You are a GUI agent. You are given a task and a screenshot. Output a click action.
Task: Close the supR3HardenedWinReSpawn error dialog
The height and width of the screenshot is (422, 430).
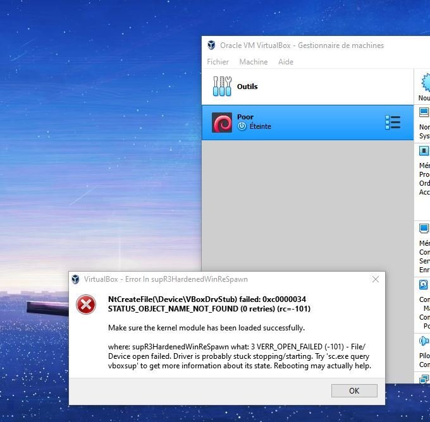pyautogui.click(x=376, y=279)
